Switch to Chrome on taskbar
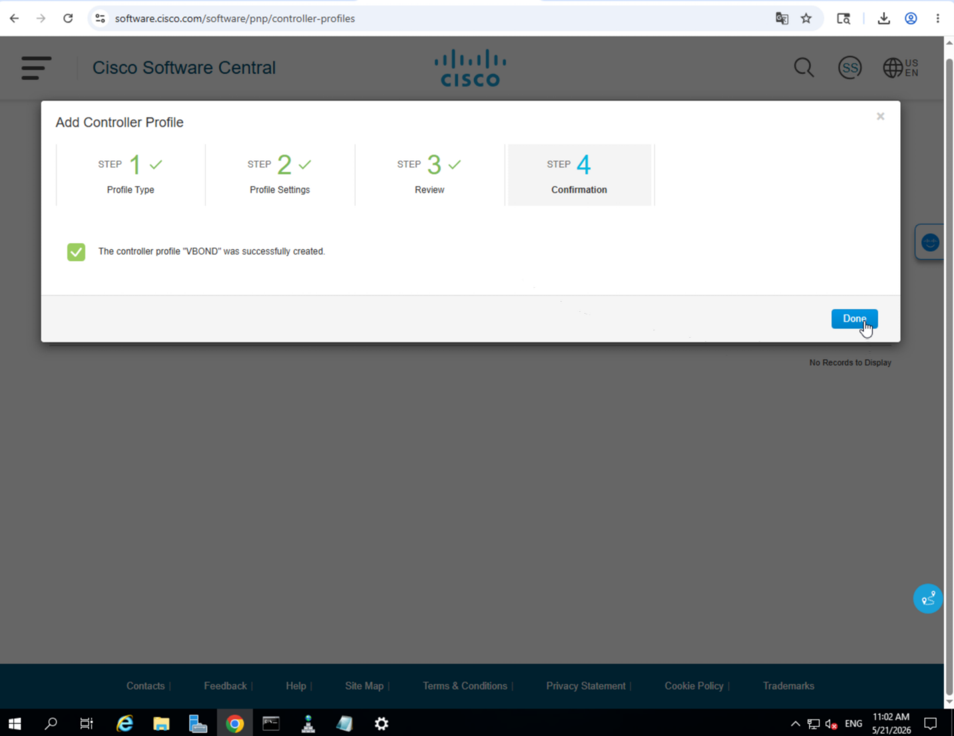The image size is (954, 736). point(234,723)
